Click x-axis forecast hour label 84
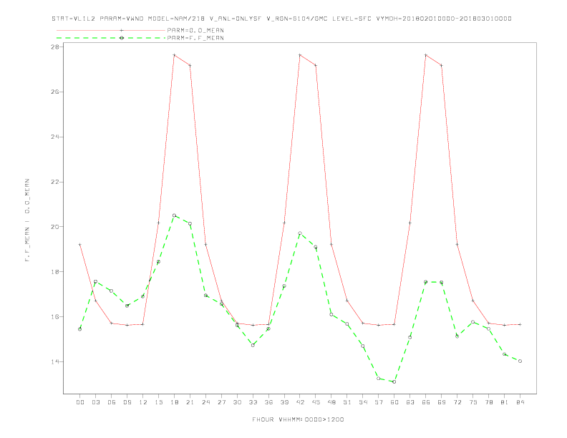 (x=520, y=402)
